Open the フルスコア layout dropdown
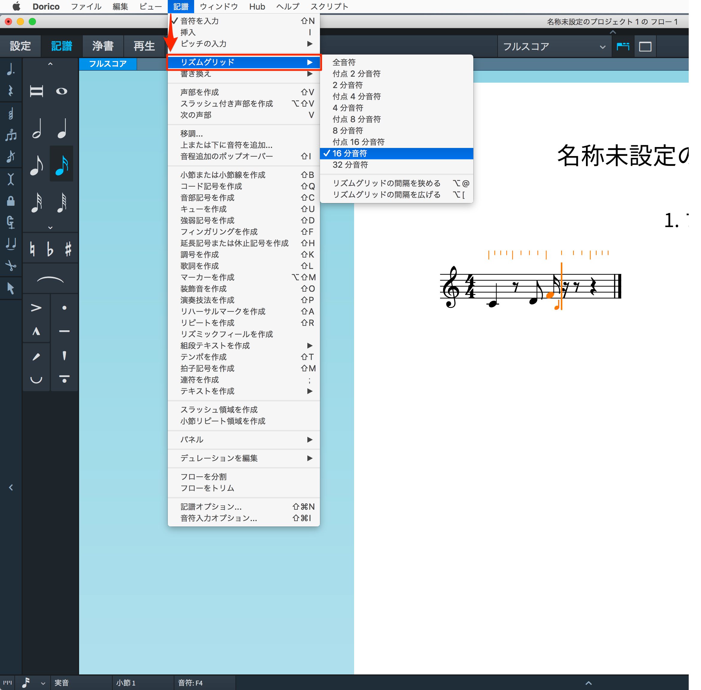 [x=554, y=46]
